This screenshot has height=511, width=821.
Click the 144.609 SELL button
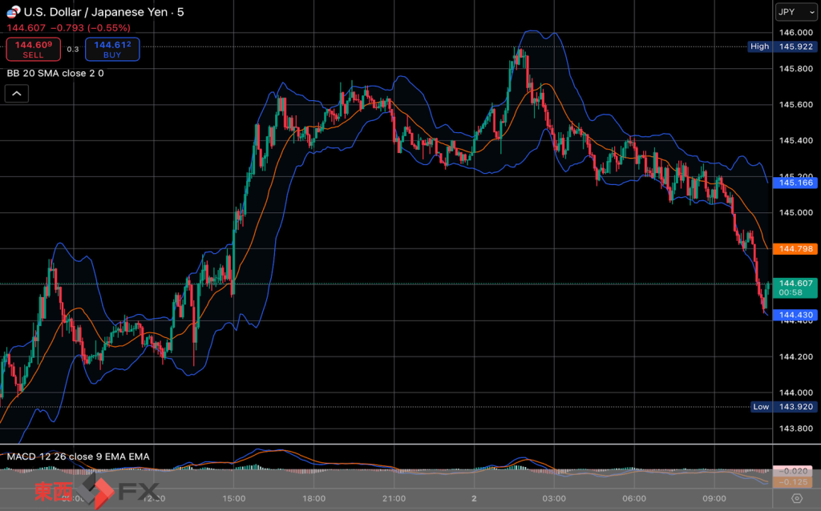[34, 49]
